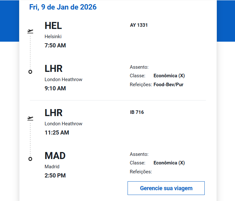Click the departure plane icon beside HEL
The width and height of the screenshot is (235, 201).
tap(30, 31)
